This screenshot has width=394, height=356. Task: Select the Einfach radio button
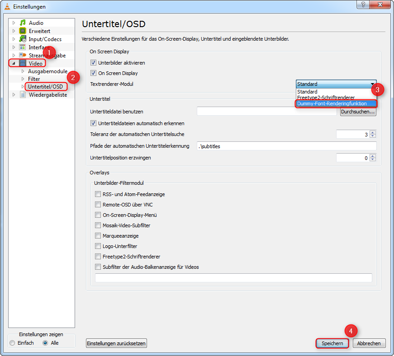(x=12, y=343)
